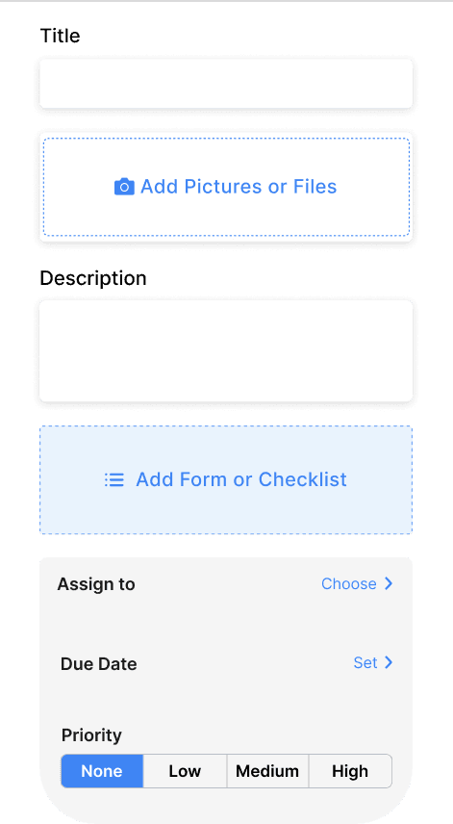Viewport: 453px width, 824px height.
Task: Click the Set link for due date
Action: pyautogui.click(x=365, y=662)
